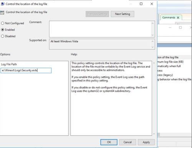Click maximize icon of background window
Screen dimensions: 192x148
coord(180,27)
